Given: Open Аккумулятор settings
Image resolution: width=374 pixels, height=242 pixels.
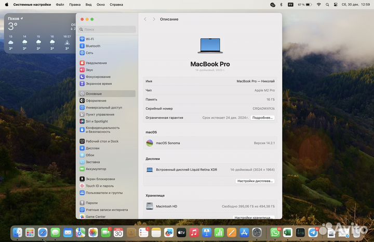Looking at the screenshot, I should coord(107,169).
